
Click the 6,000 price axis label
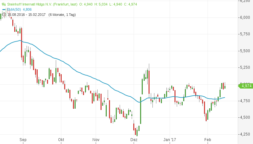[245, 18]
